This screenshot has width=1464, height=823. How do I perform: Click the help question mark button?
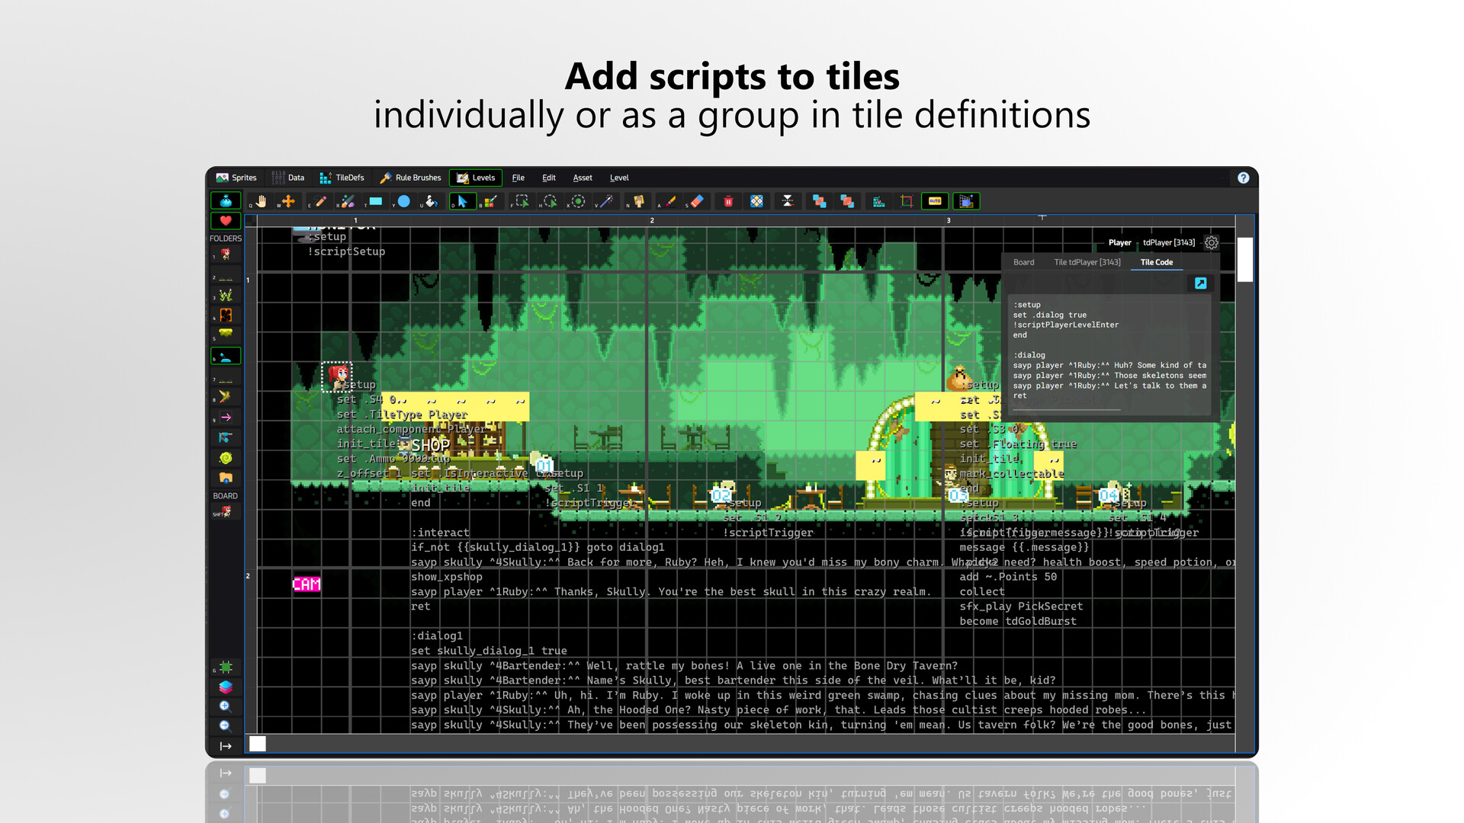coord(1243,178)
